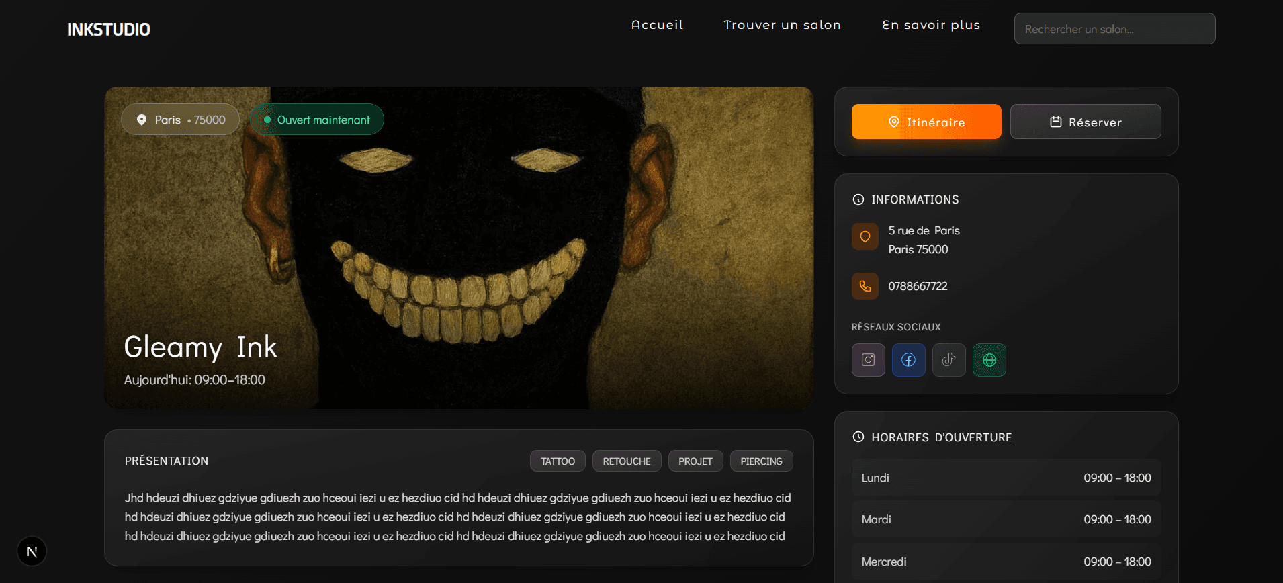Open the TikTok social link

coord(948,360)
